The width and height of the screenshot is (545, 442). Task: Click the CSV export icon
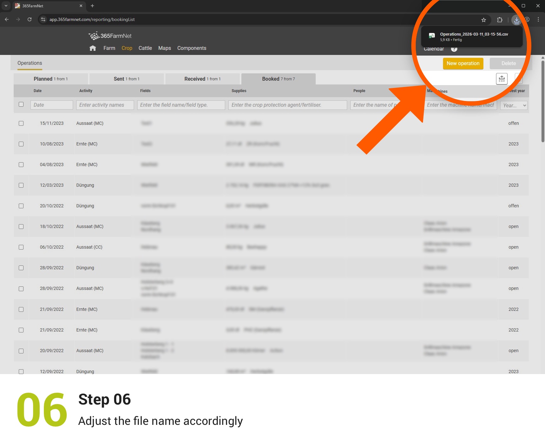[x=502, y=78]
